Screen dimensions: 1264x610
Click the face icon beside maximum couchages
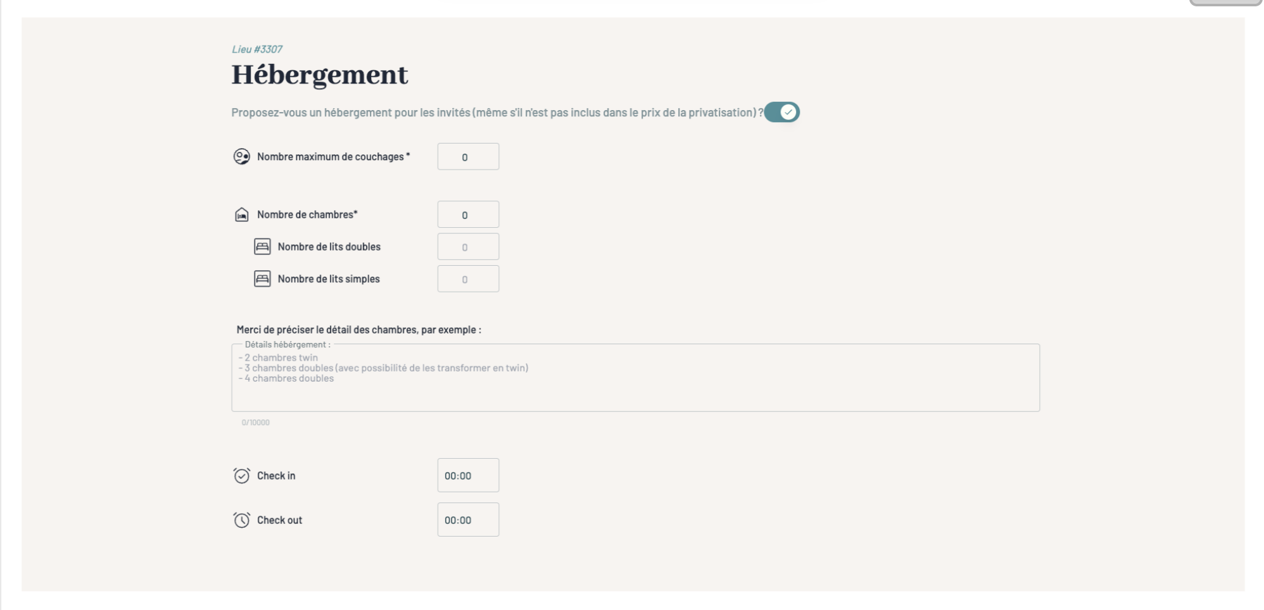241,156
